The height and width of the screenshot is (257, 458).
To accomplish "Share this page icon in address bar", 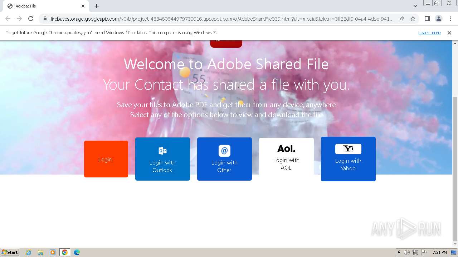I will (401, 19).
